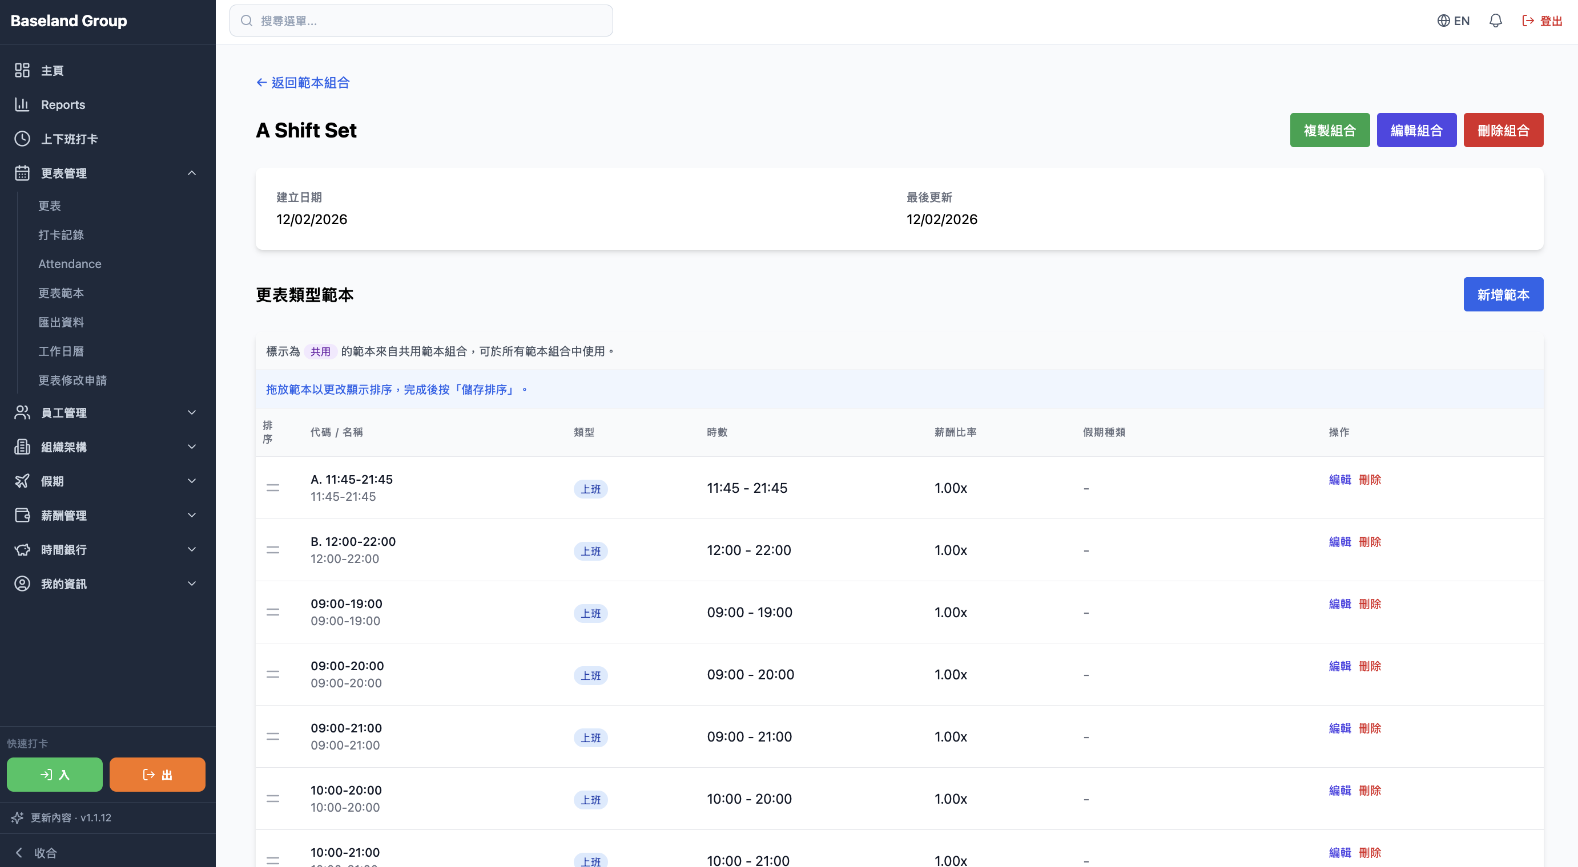Viewport: 1578px width, 867px height.
Task: Click the 登出 logout button
Action: [x=1542, y=21]
